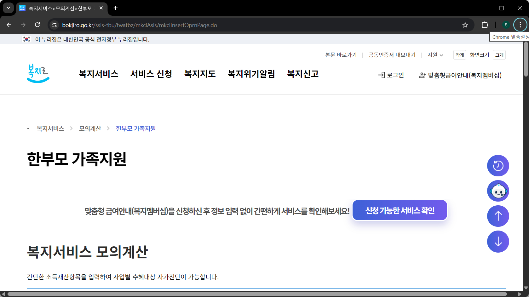Reload the page
The height and width of the screenshot is (297, 529).
coord(37,25)
